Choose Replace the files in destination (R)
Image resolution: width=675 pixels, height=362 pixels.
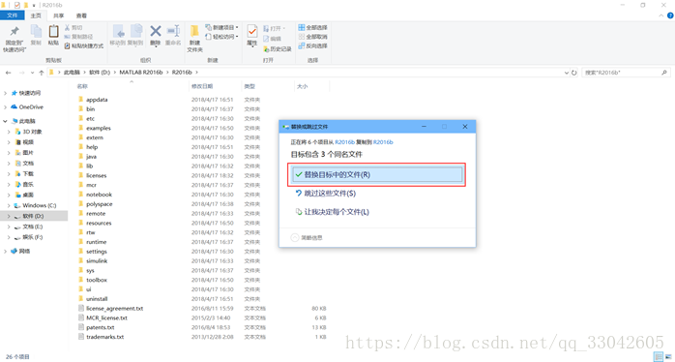[377, 174]
